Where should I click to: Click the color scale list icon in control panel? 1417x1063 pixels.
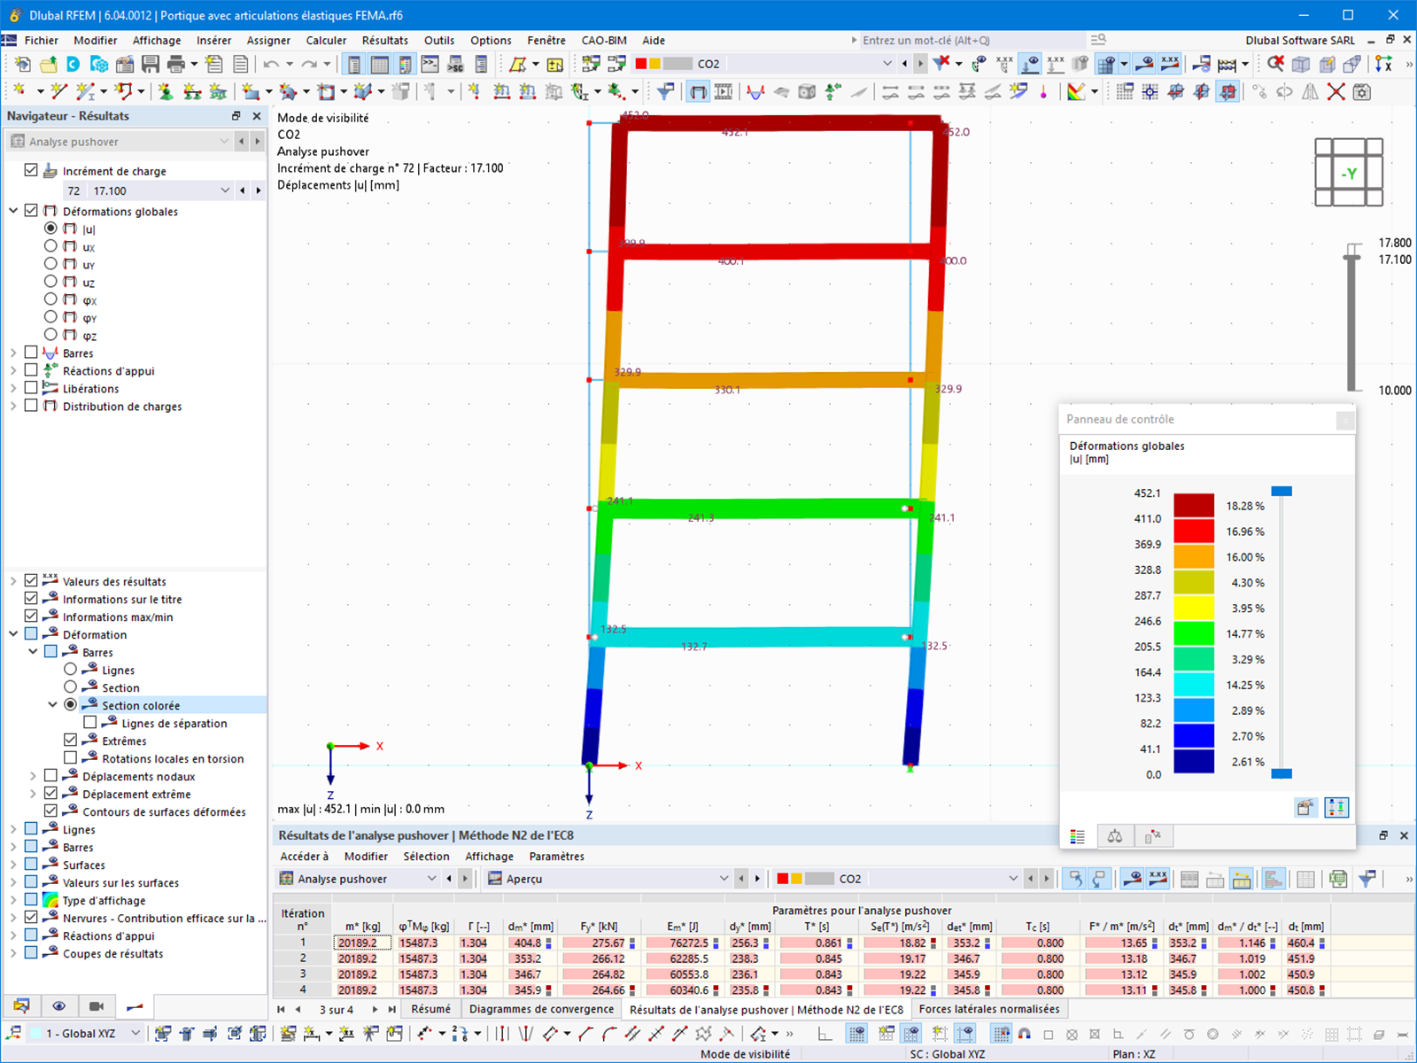click(1078, 836)
